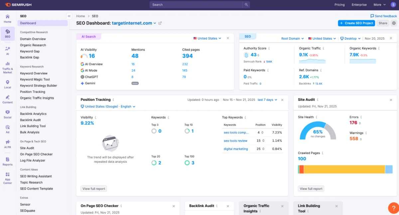
Task: Click the AI Overview mentions value 16
Action: coord(133,64)
